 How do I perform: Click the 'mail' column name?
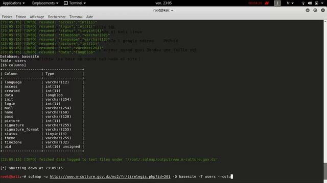coord(9,108)
